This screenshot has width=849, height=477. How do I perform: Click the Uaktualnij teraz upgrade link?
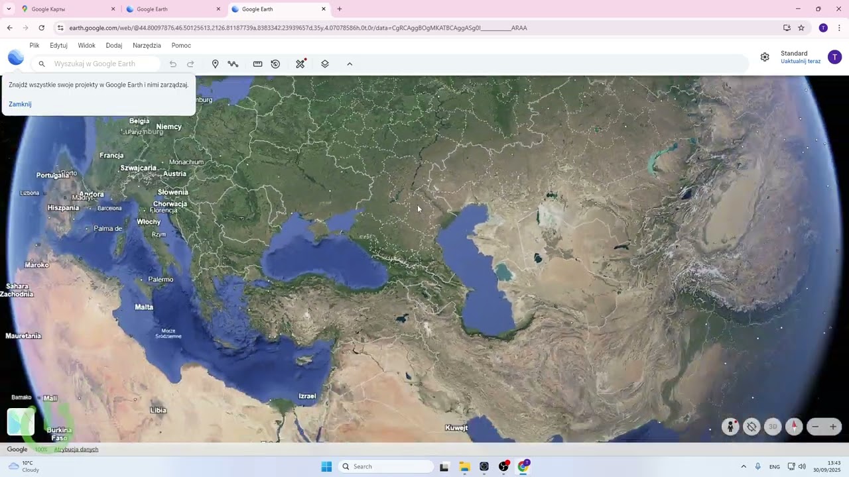point(801,62)
